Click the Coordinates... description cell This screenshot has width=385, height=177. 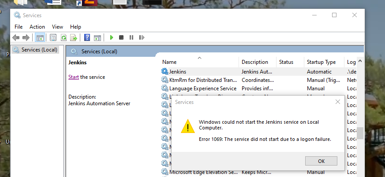point(258,80)
